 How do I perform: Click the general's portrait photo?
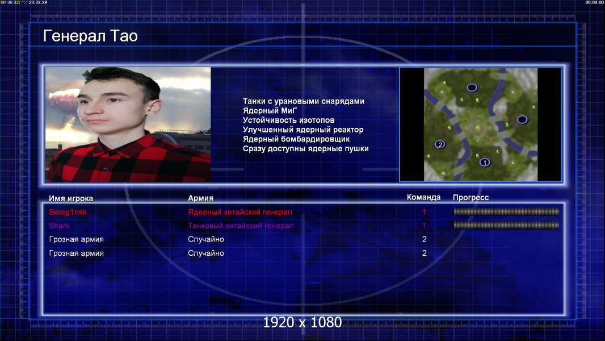(x=128, y=124)
